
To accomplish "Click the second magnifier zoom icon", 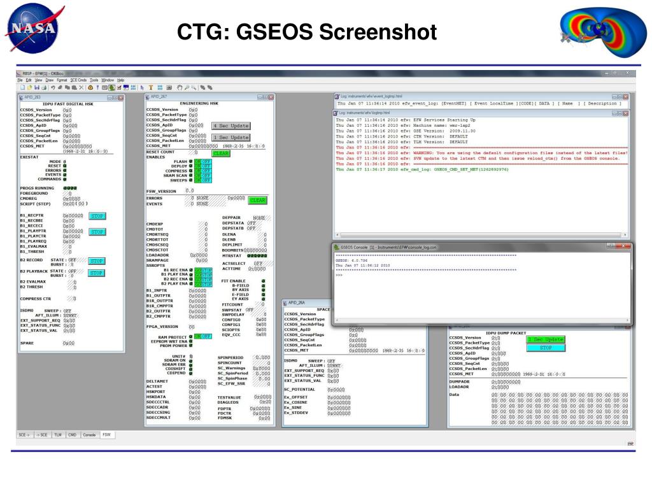I will click(194, 88).
